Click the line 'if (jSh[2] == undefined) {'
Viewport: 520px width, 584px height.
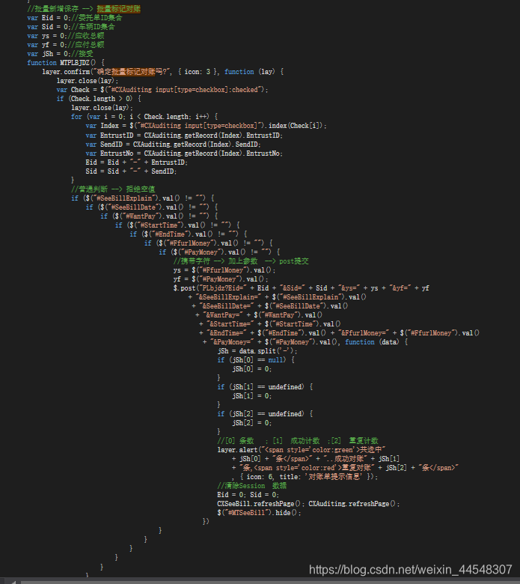265,413
